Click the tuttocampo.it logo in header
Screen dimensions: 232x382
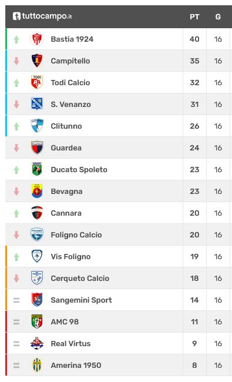(42, 16)
